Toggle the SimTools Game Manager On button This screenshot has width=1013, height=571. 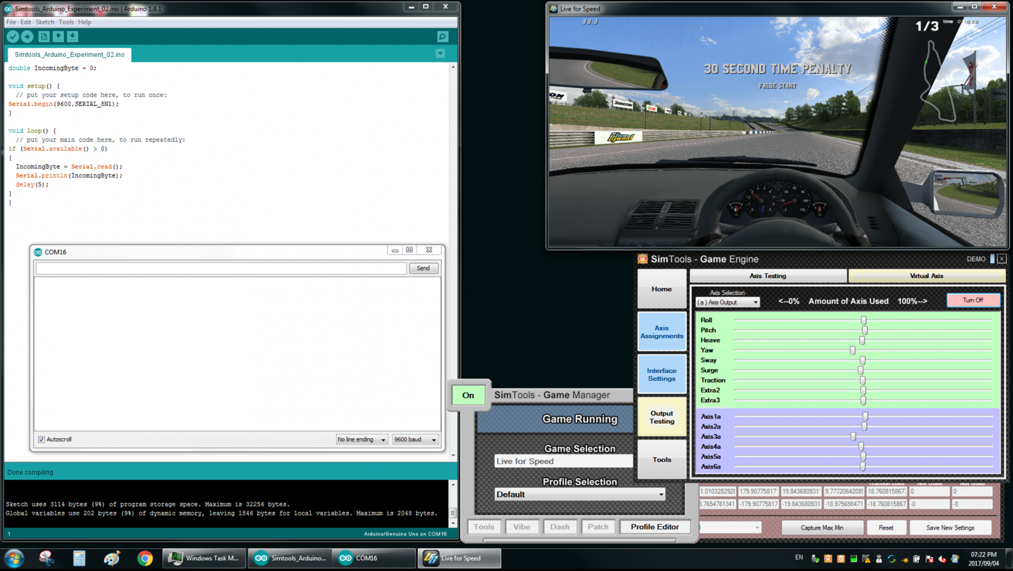click(x=468, y=395)
